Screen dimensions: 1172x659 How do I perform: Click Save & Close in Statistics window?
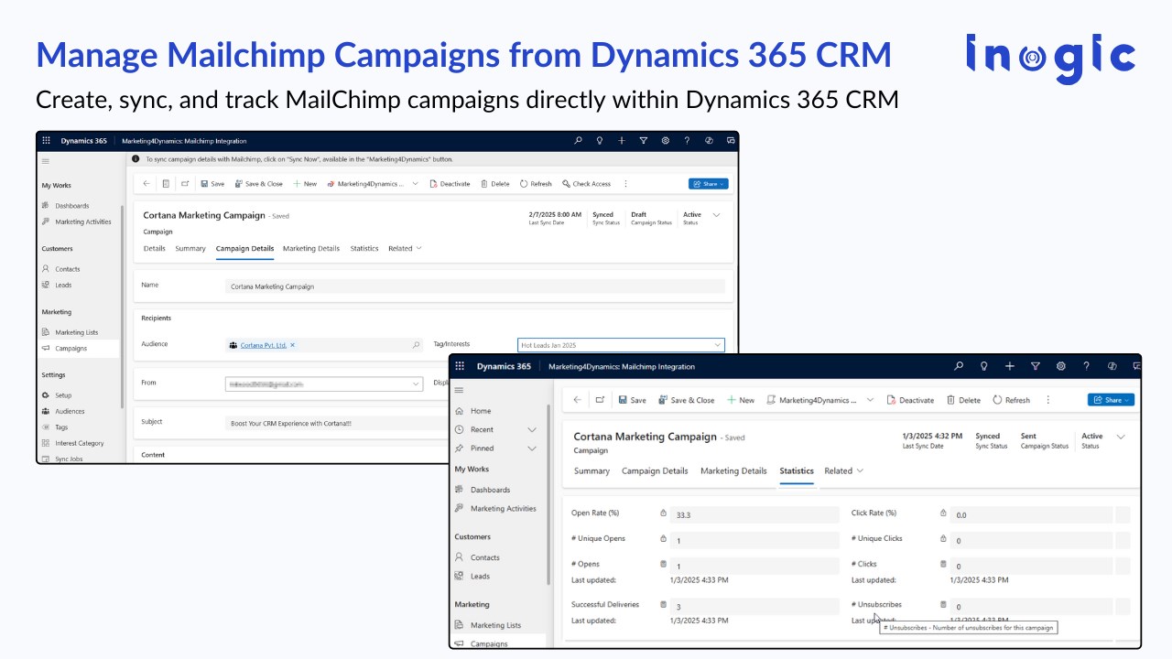point(687,400)
